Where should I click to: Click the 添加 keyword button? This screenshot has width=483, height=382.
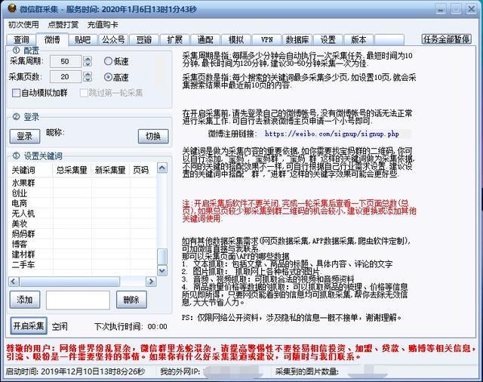[x=25, y=300]
